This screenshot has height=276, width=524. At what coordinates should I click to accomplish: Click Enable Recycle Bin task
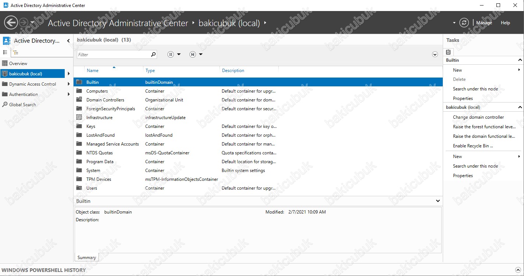[x=473, y=146]
